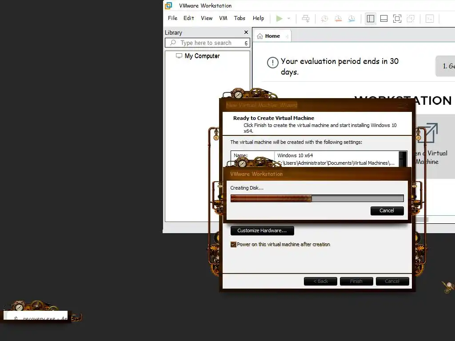The image size is (455, 341).
Task: Open the Help menu
Action: click(258, 18)
